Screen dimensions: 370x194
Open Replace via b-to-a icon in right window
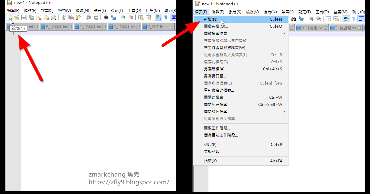pyautogui.click(x=301, y=19)
